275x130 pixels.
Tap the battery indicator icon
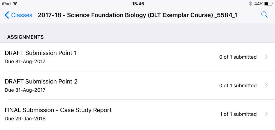tap(268, 4)
